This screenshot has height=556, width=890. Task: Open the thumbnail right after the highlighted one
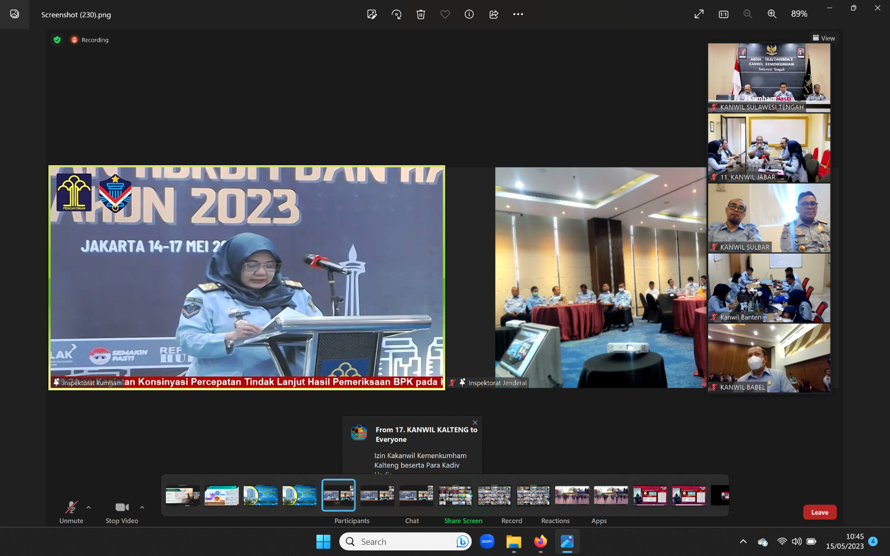point(377,495)
